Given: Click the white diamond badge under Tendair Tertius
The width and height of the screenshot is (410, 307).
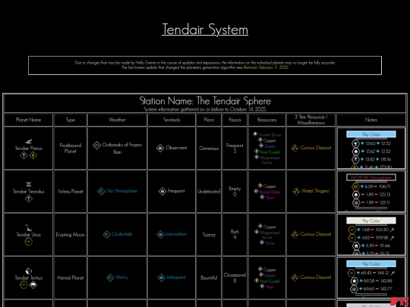Looking at the screenshot, I should [x=33, y=285].
